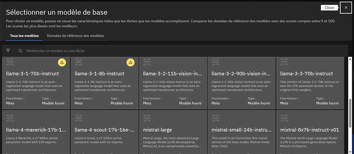Click the model icon on llama-4-scout card
Image resolution: width=354 pixels, height=154 pixels.
78,118
